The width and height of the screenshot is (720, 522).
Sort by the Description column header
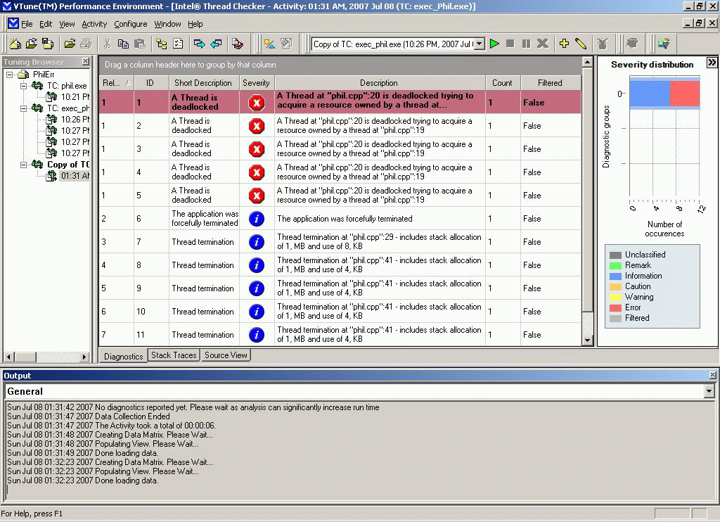pyautogui.click(x=379, y=83)
